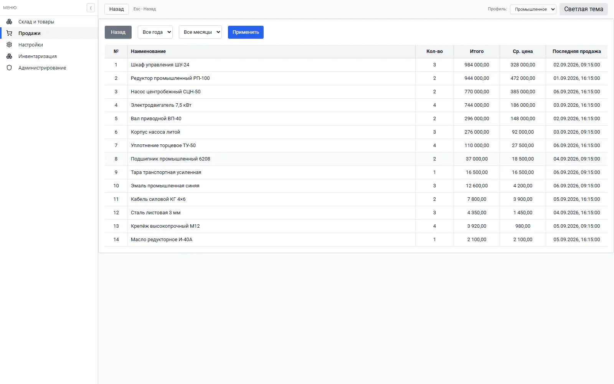Toggle the Светлая тема theme button

tap(583, 9)
